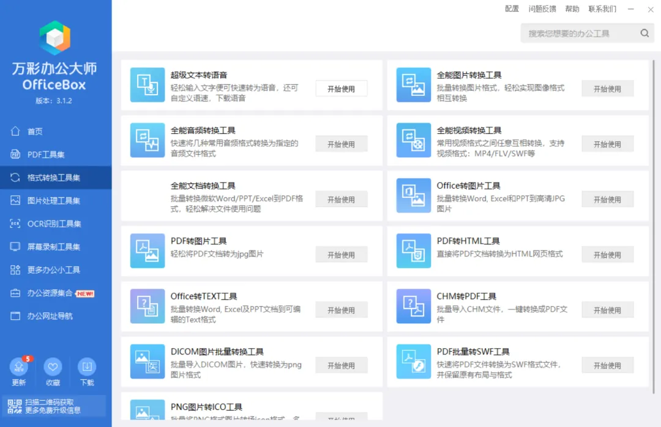Screen dimensions: 661x427
Task: Click the 收藏 heart icon
Action: (x=53, y=367)
